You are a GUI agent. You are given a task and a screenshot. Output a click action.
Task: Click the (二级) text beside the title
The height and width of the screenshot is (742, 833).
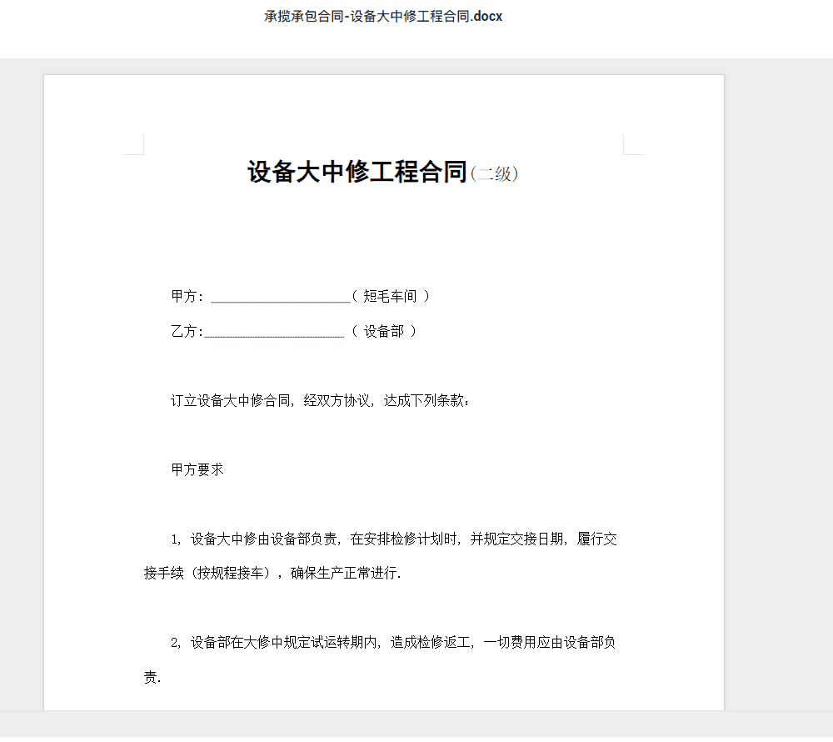[x=494, y=173]
